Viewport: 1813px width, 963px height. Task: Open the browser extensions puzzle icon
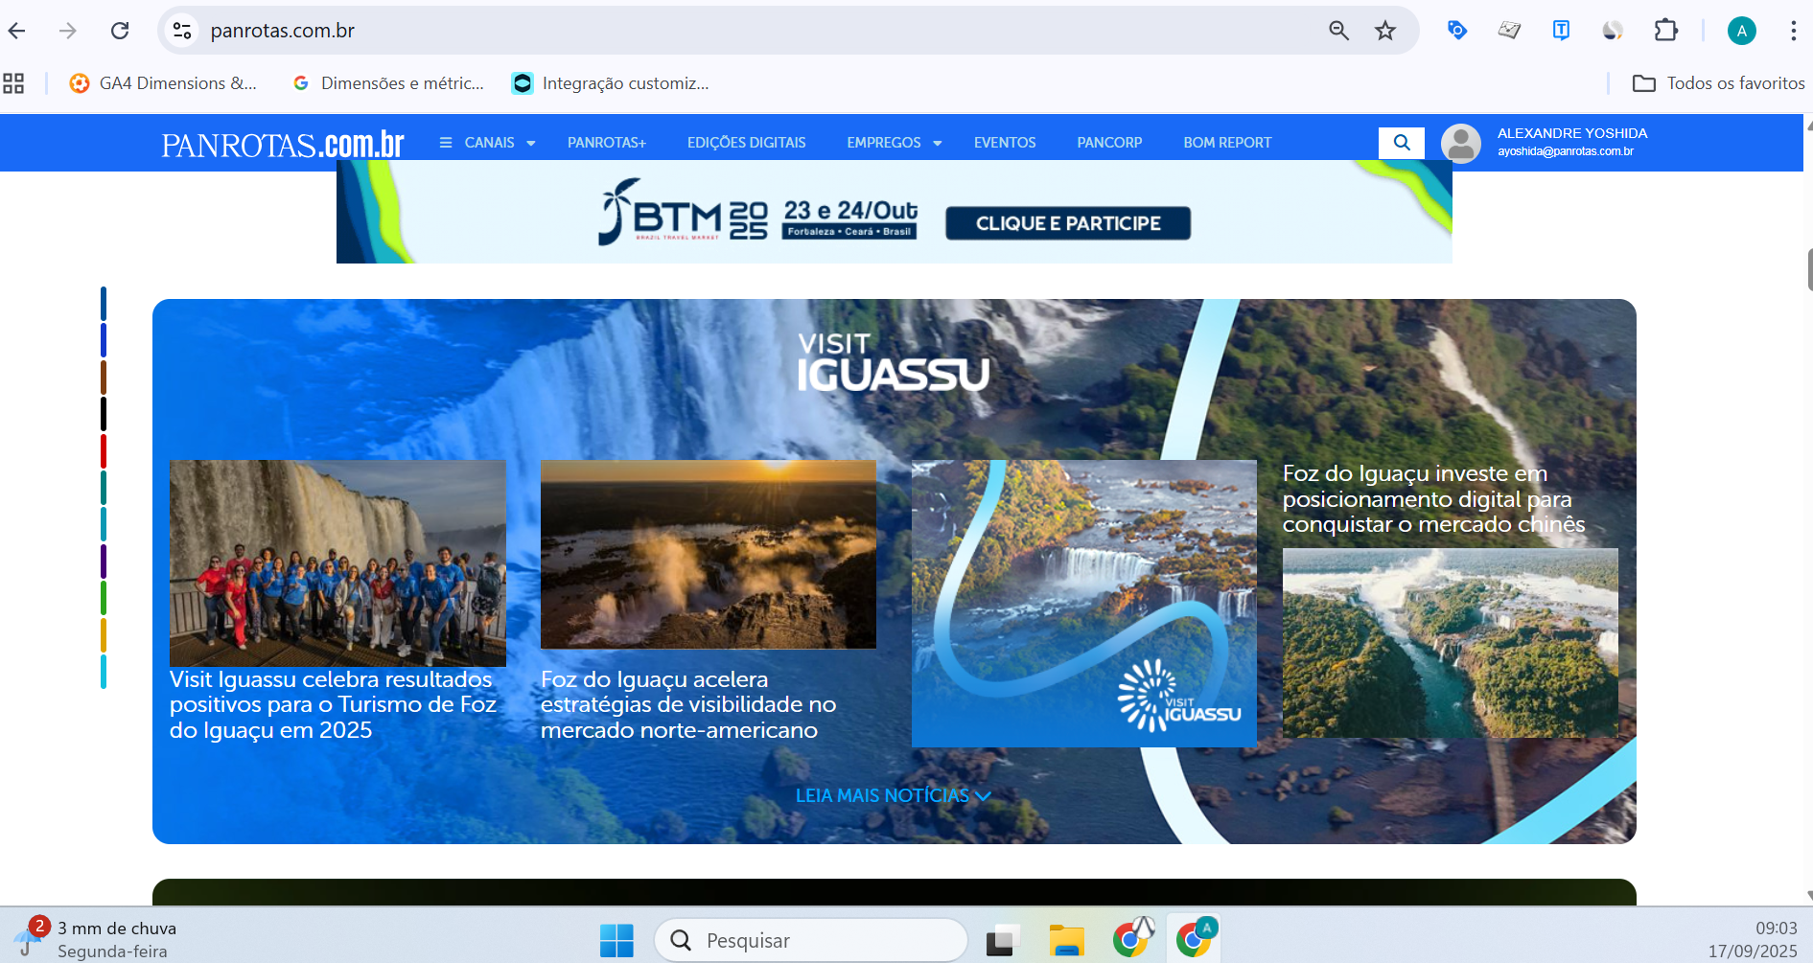(1665, 31)
